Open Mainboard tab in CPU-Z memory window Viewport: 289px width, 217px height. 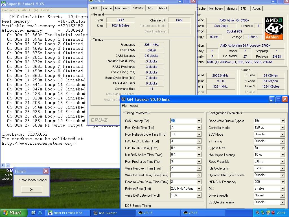[x=122, y=8]
